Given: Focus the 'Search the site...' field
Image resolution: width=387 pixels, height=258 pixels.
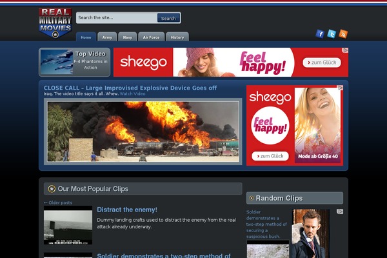Looking at the screenshot, I should pyautogui.click(x=117, y=18).
